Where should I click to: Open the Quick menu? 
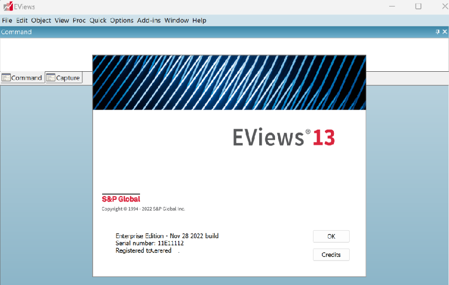(x=98, y=20)
